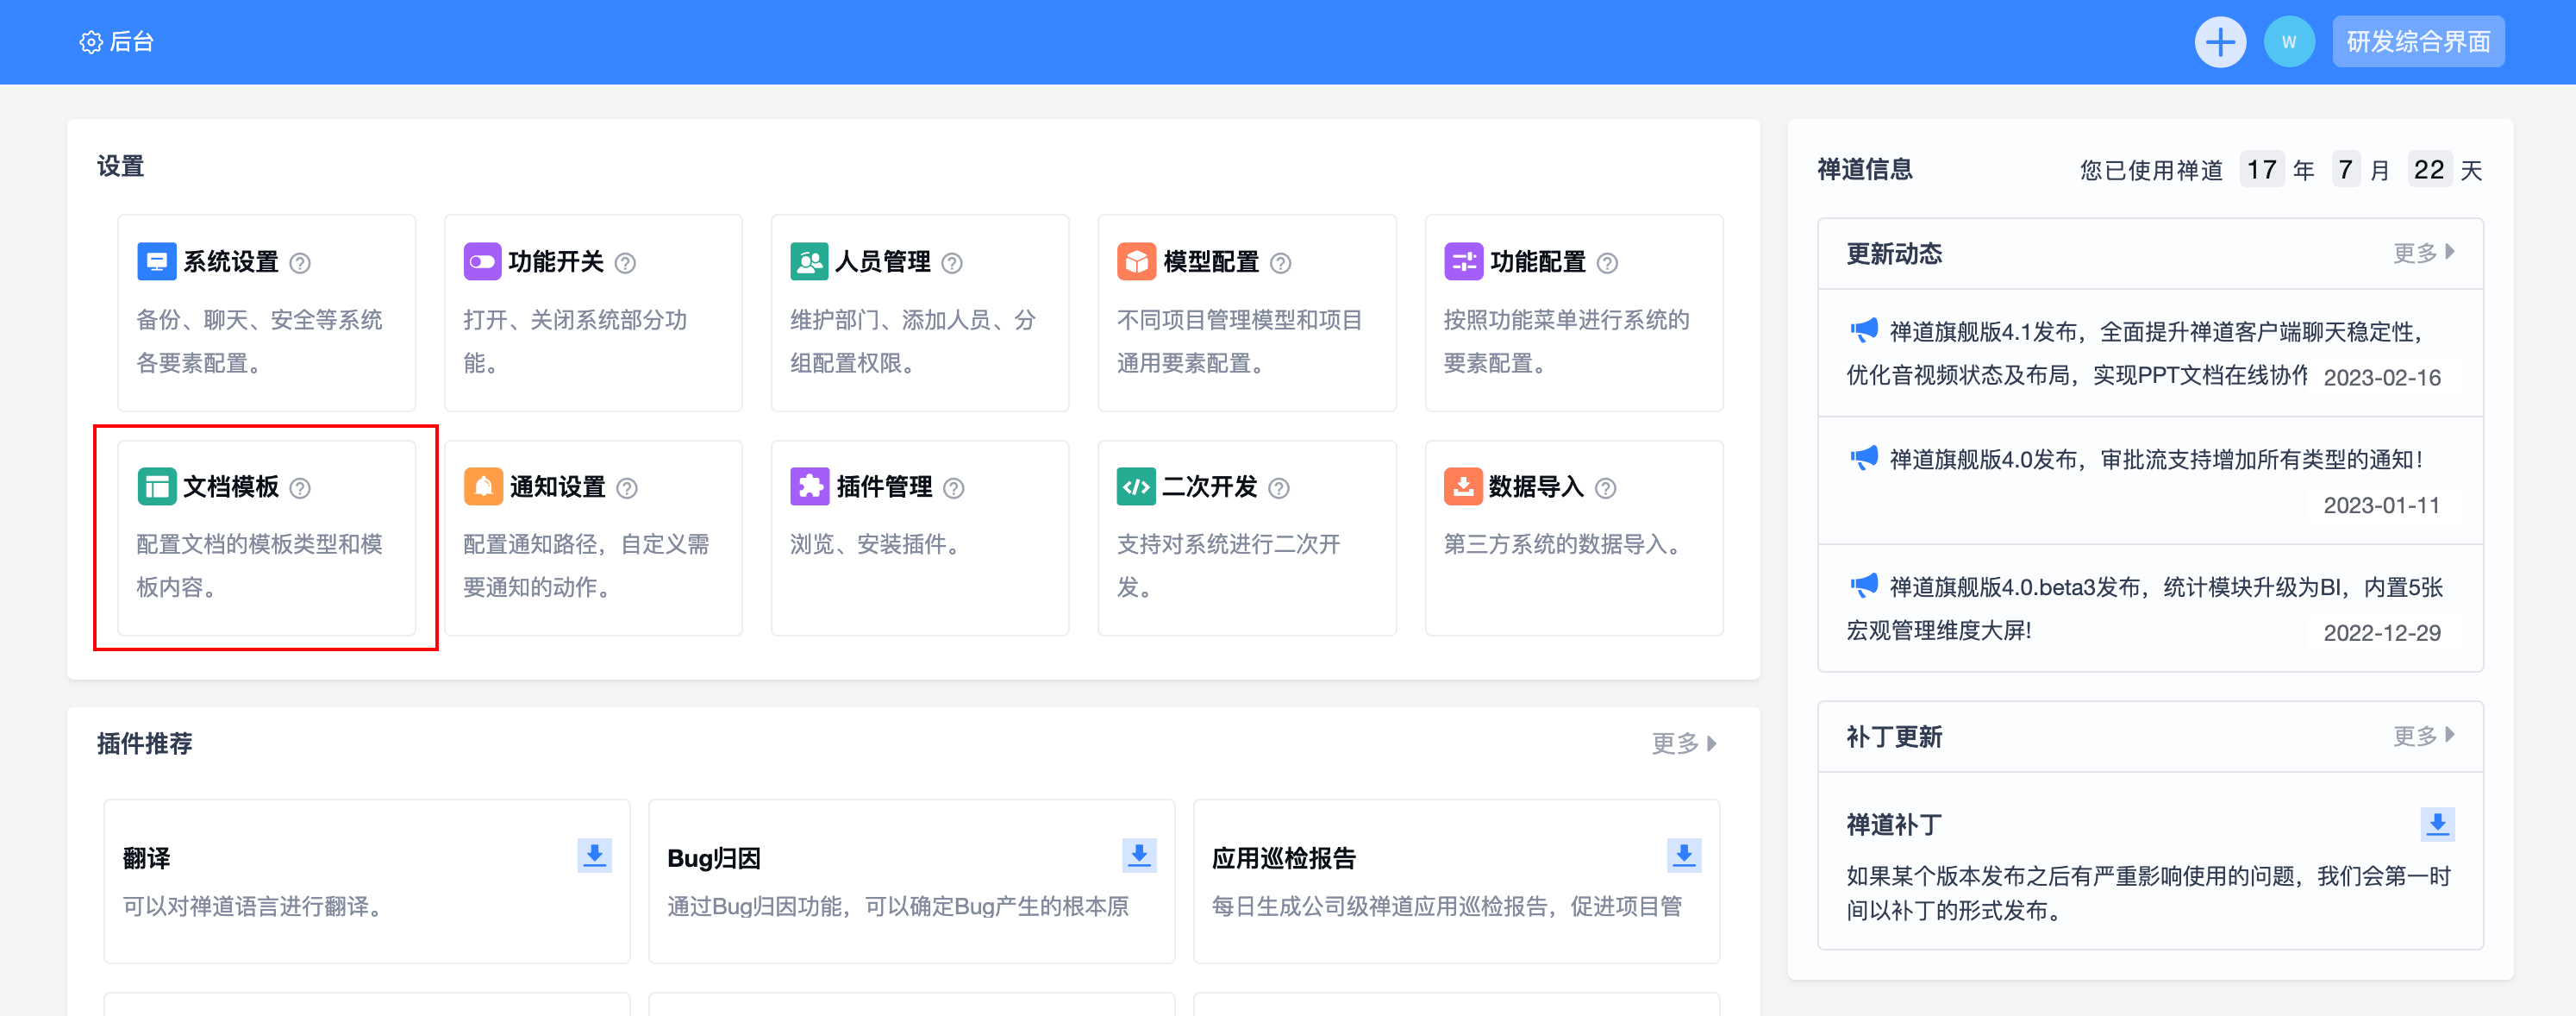
Task: Open 功能开关 purple toggle icon
Action: tap(482, 262)
